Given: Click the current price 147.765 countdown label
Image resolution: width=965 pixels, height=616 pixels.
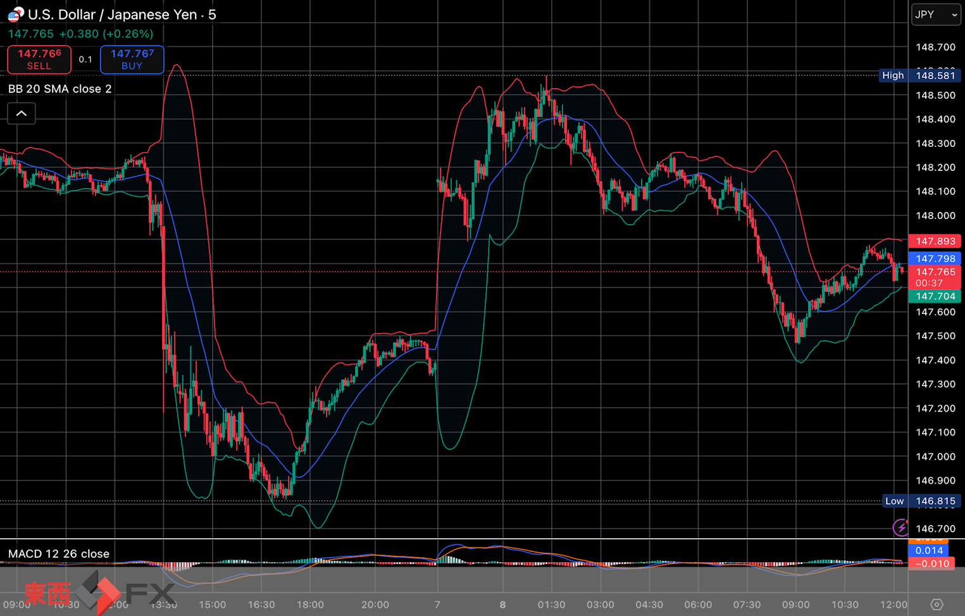Looking at the screenshot, I should pyautogui.click(x=935, y=277).
